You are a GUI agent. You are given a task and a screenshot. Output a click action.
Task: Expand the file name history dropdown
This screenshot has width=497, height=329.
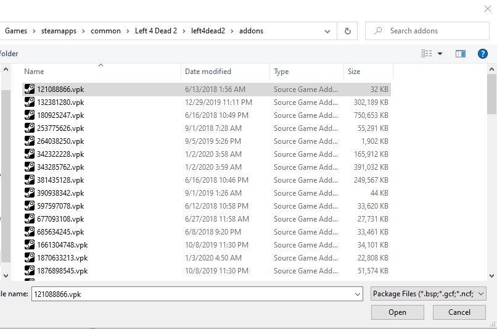pos(358,294)
